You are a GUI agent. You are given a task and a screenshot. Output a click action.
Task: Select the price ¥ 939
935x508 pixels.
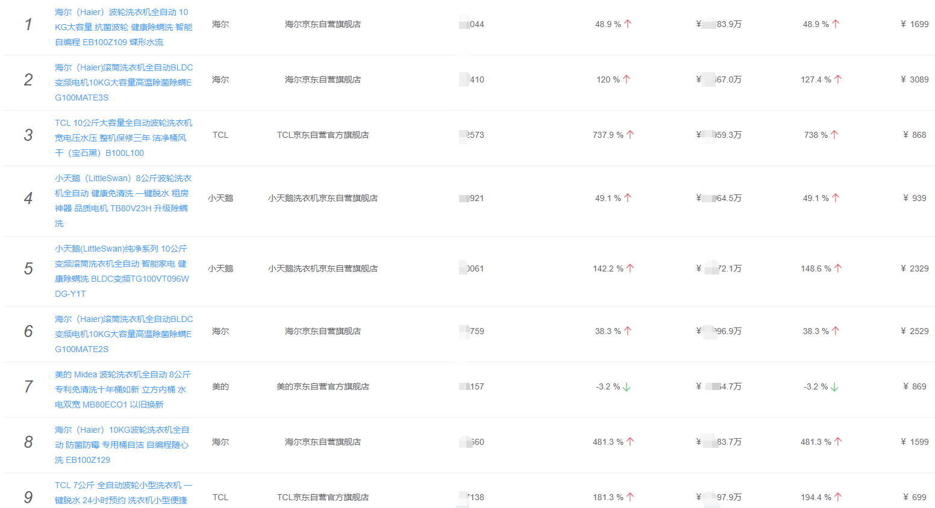tap(915, 198)
